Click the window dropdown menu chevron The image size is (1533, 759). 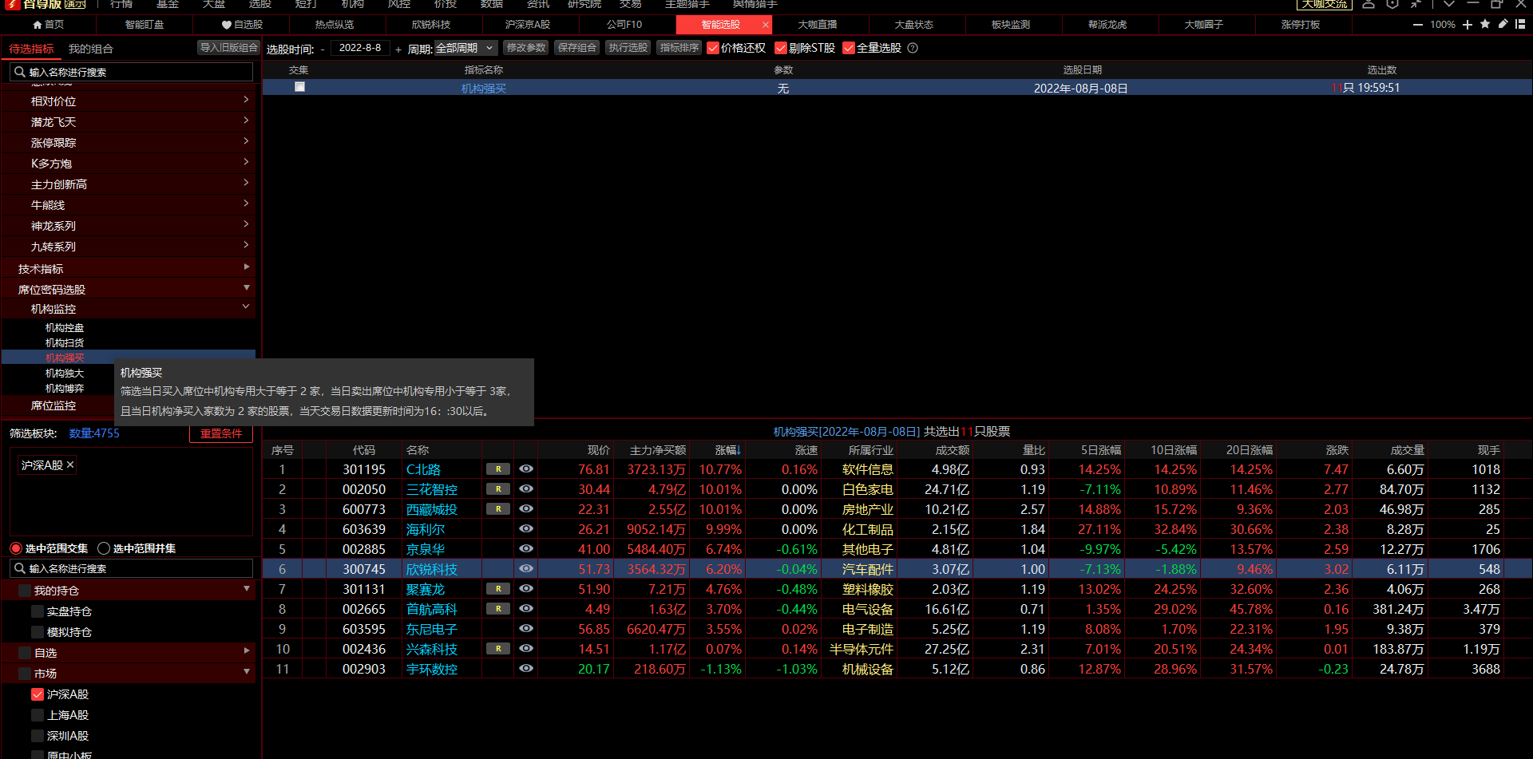(x=1448, y=4)
